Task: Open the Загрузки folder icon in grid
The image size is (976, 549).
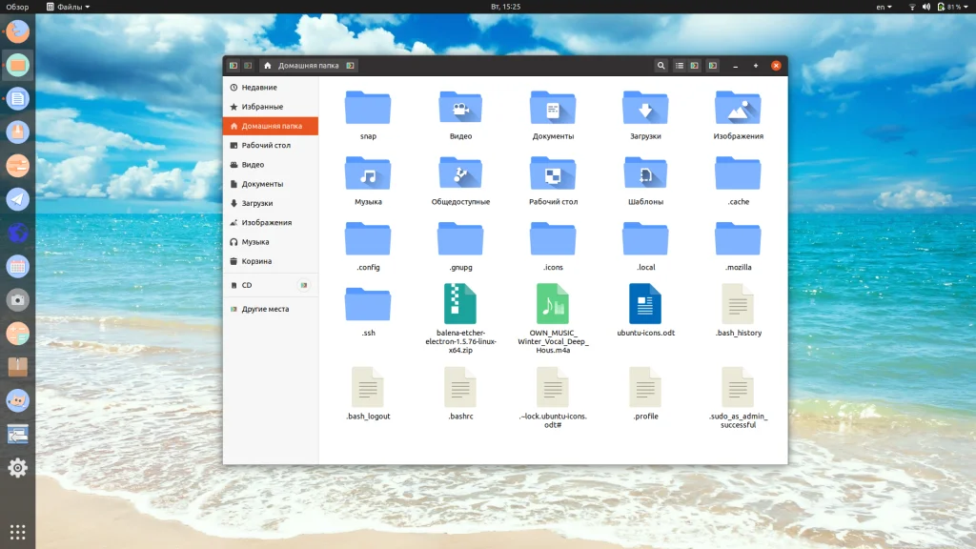Action: tap(644, 110)
